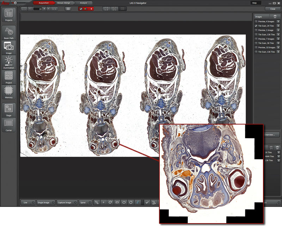
Task: Select the arrow pointer tool
Action: point(96,203)
